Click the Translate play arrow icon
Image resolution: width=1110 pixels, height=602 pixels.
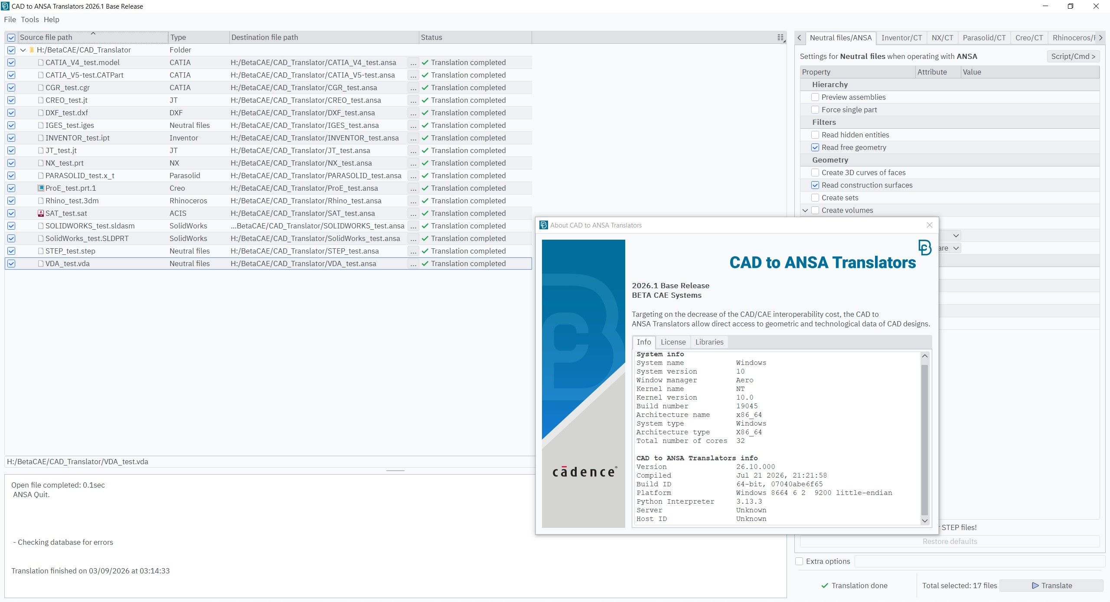tap(1035, 586)
